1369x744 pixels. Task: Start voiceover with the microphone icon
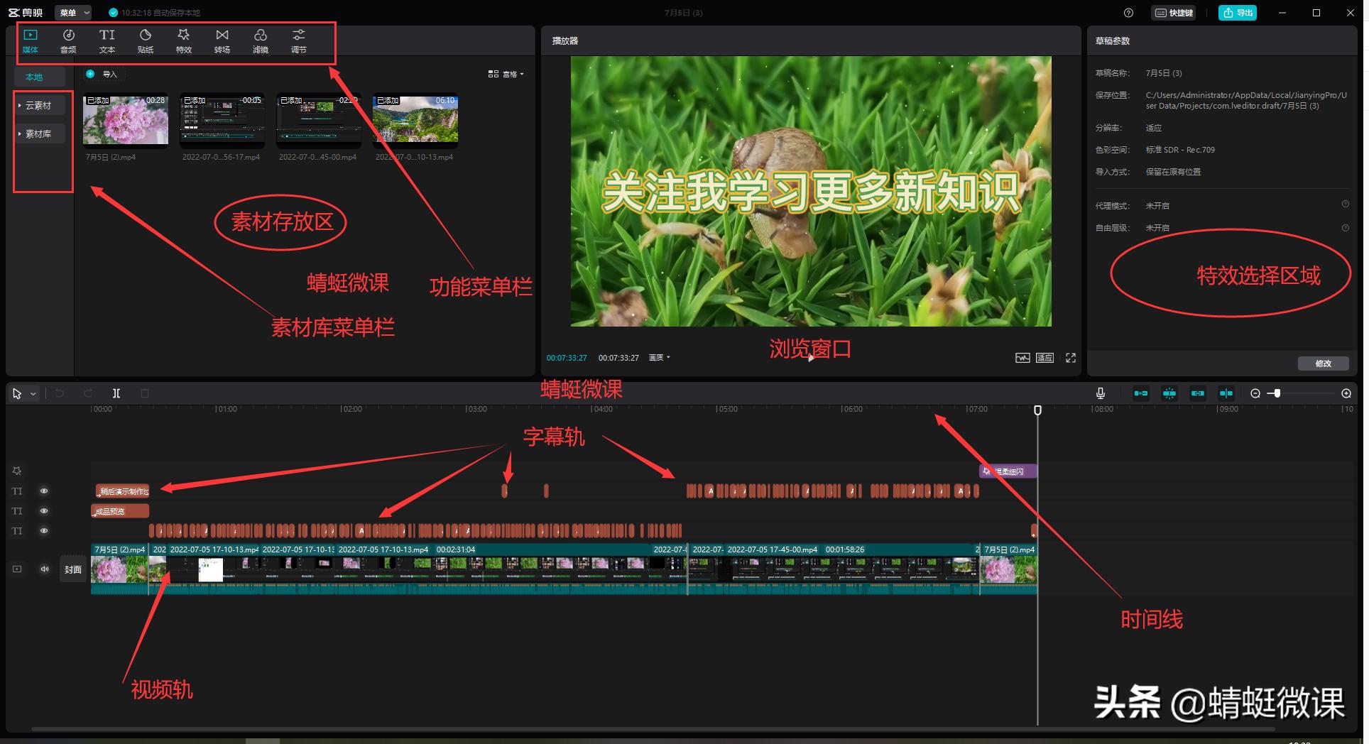(x=1100, y=393)
